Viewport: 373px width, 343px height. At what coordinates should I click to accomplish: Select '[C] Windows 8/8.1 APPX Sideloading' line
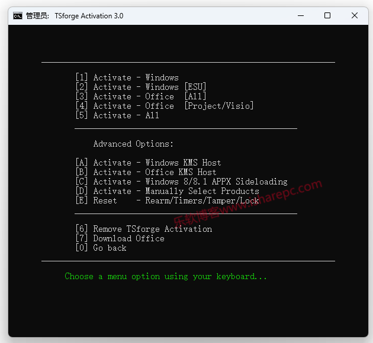coord(182,182)
